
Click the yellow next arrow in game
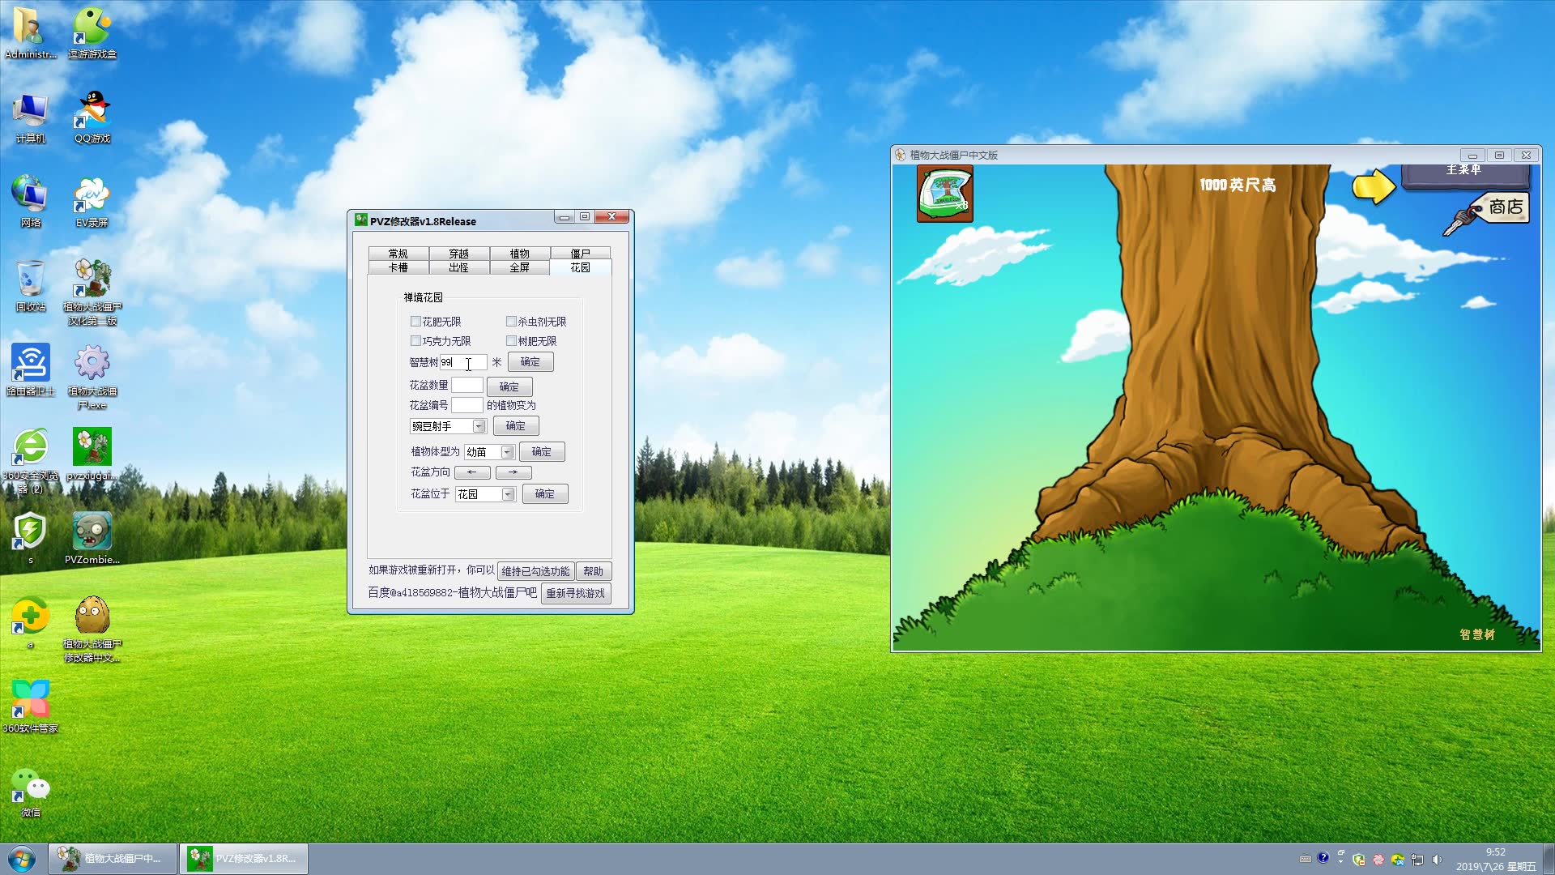[1374, 186]
